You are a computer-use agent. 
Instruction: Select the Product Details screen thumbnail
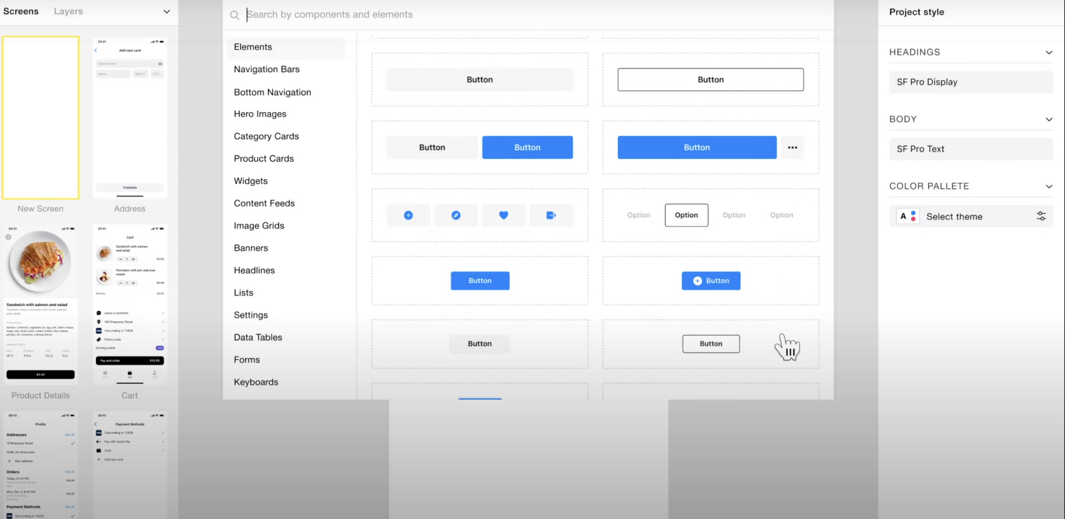40,304
